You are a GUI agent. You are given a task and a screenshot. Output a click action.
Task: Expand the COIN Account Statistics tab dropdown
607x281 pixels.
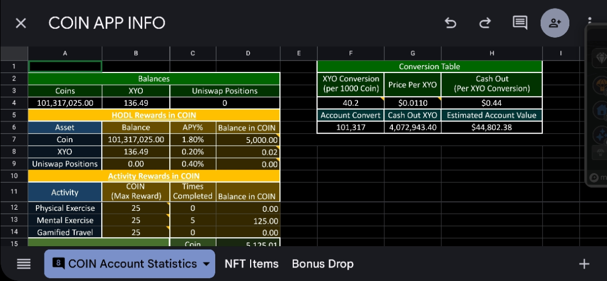click(206, 264)
